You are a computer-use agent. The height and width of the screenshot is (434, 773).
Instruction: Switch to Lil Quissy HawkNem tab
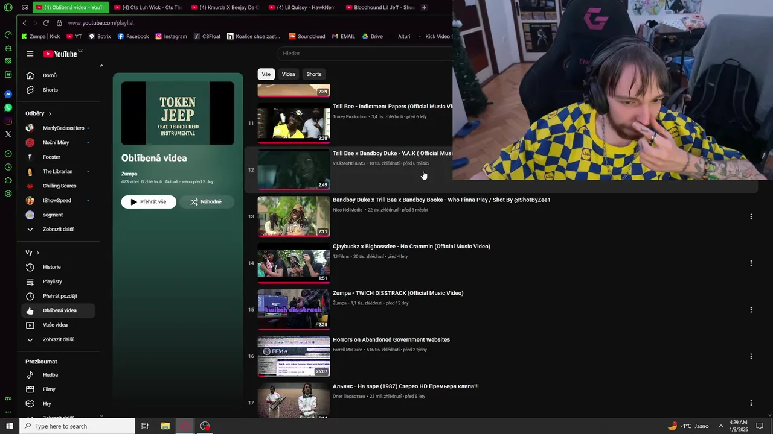302,7
